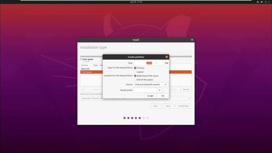The image size is (272, 153).
Task: Click the Revert button
Action: pyautogui.click(x=186, y=90)
